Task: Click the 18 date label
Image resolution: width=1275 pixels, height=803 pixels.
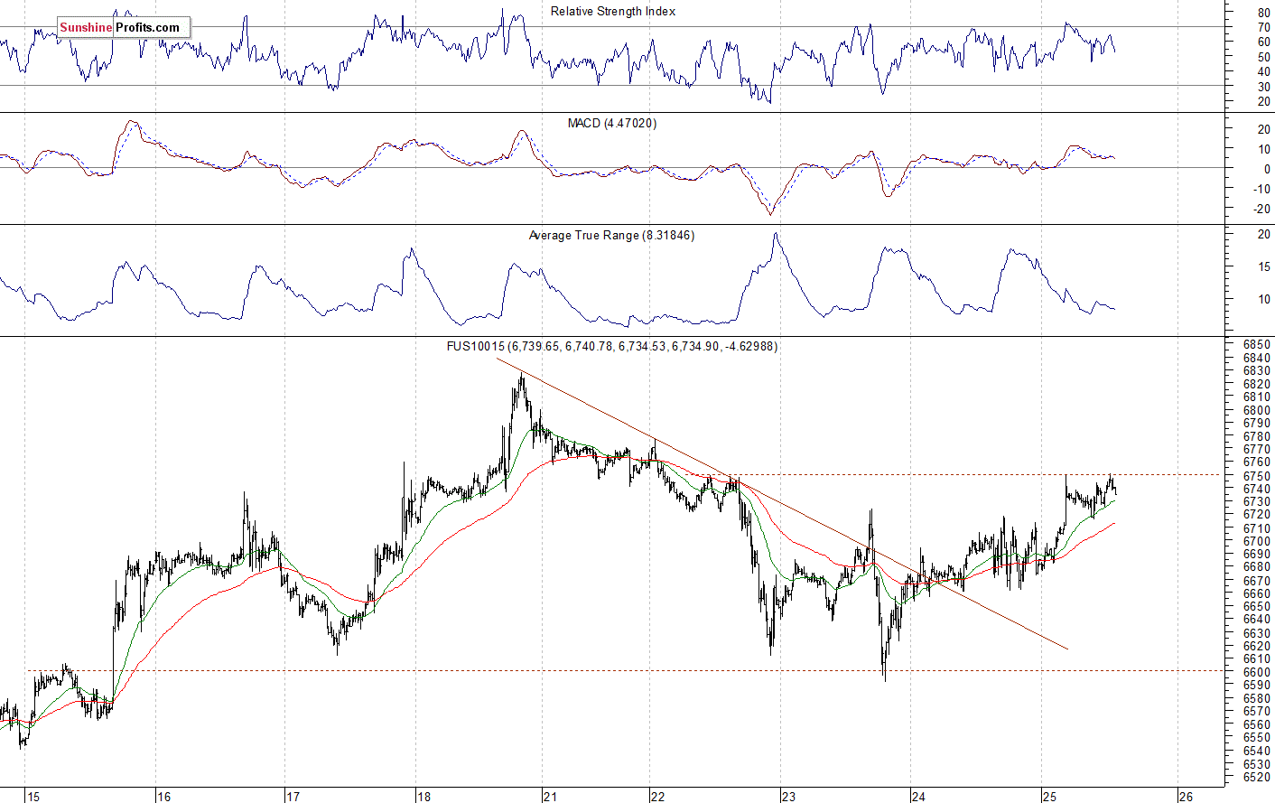Action: [x=424, y=797]
